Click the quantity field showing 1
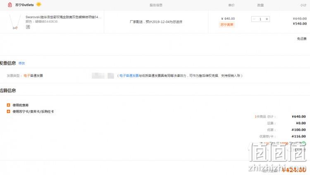The width and height of the screenshot is (310, 175). (260, 19)
